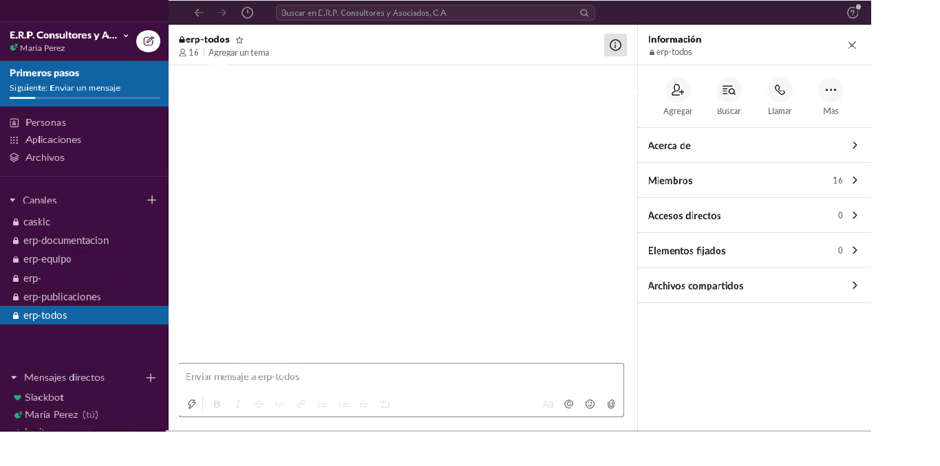
Task: View the 16 members count in header
Action: tap(189, 53)
